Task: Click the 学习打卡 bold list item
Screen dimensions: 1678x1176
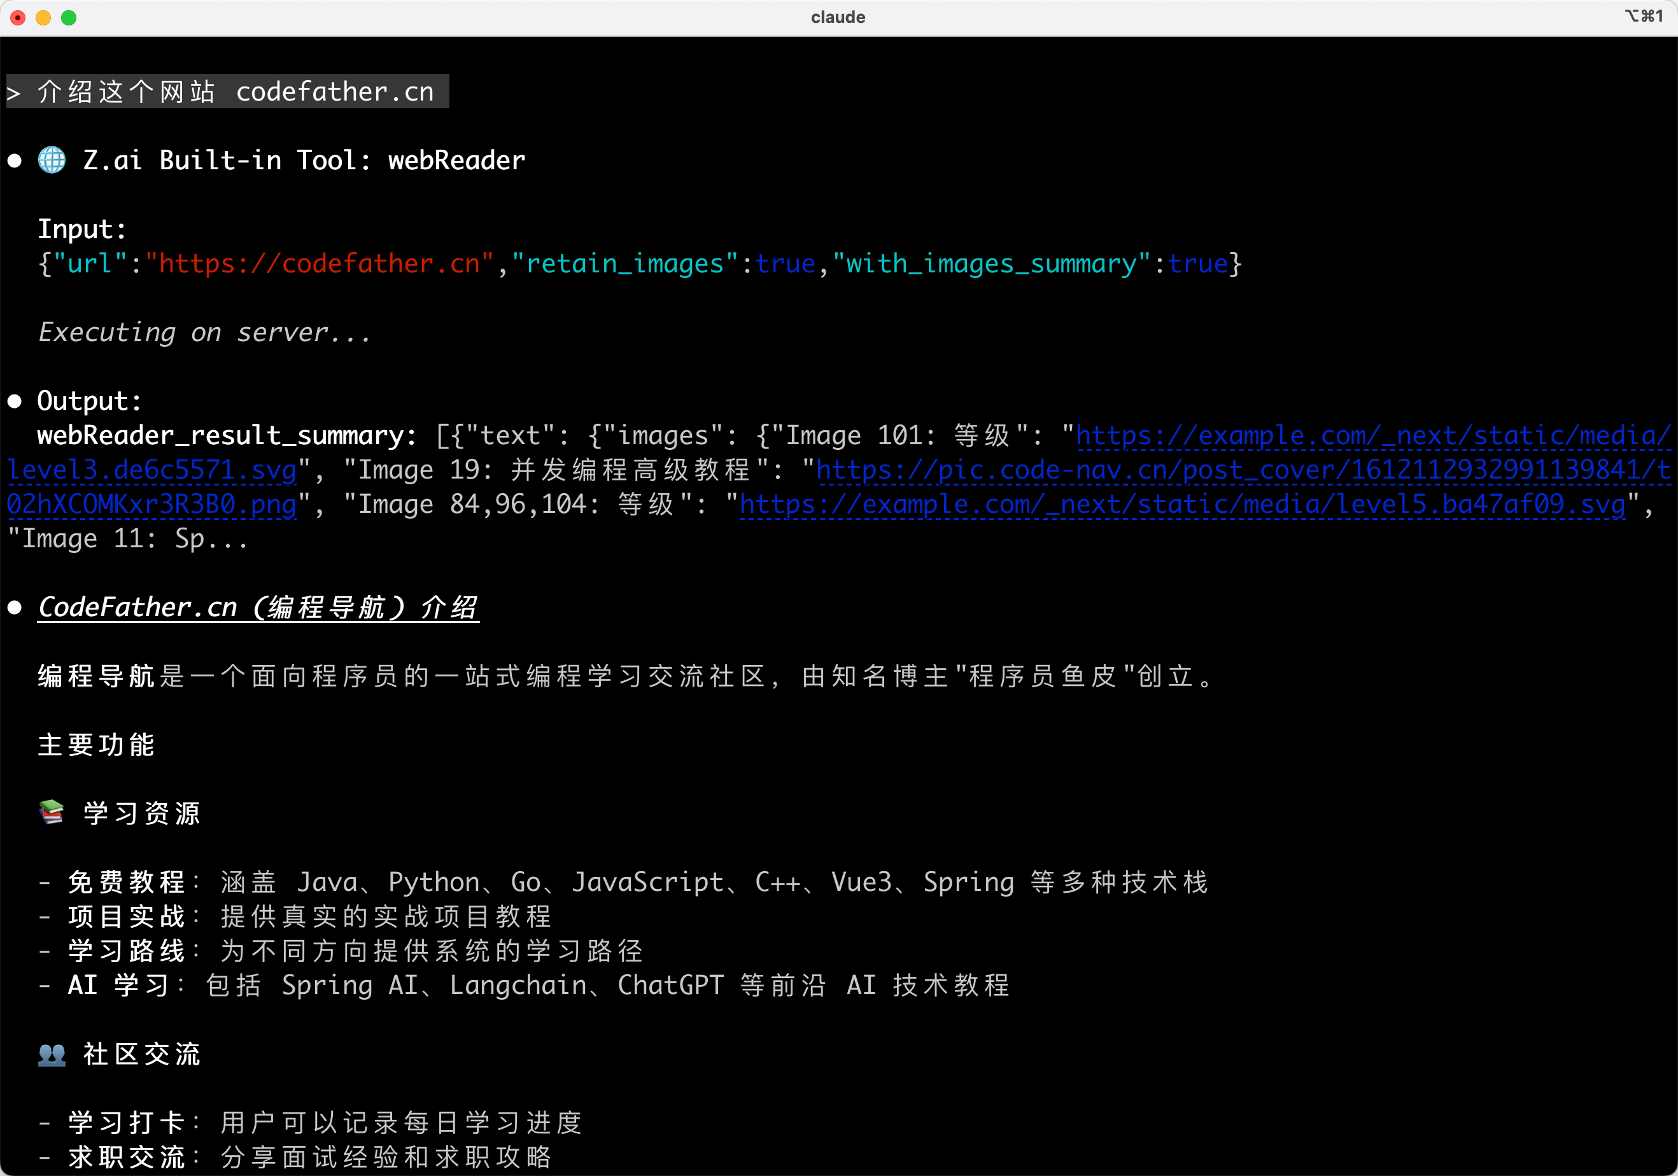Action: [127, 1123]
